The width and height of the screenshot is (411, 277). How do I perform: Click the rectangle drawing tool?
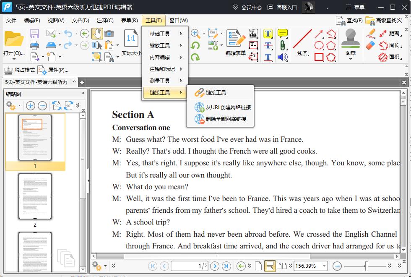(x=319, y=56)
